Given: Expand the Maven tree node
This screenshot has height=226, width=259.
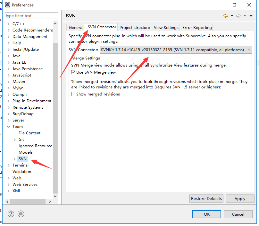Looking at the screenshot, I should tap(9, 82).
